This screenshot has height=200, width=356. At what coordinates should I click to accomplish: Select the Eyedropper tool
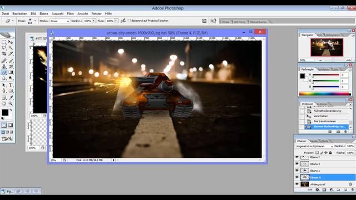[11, 98]
